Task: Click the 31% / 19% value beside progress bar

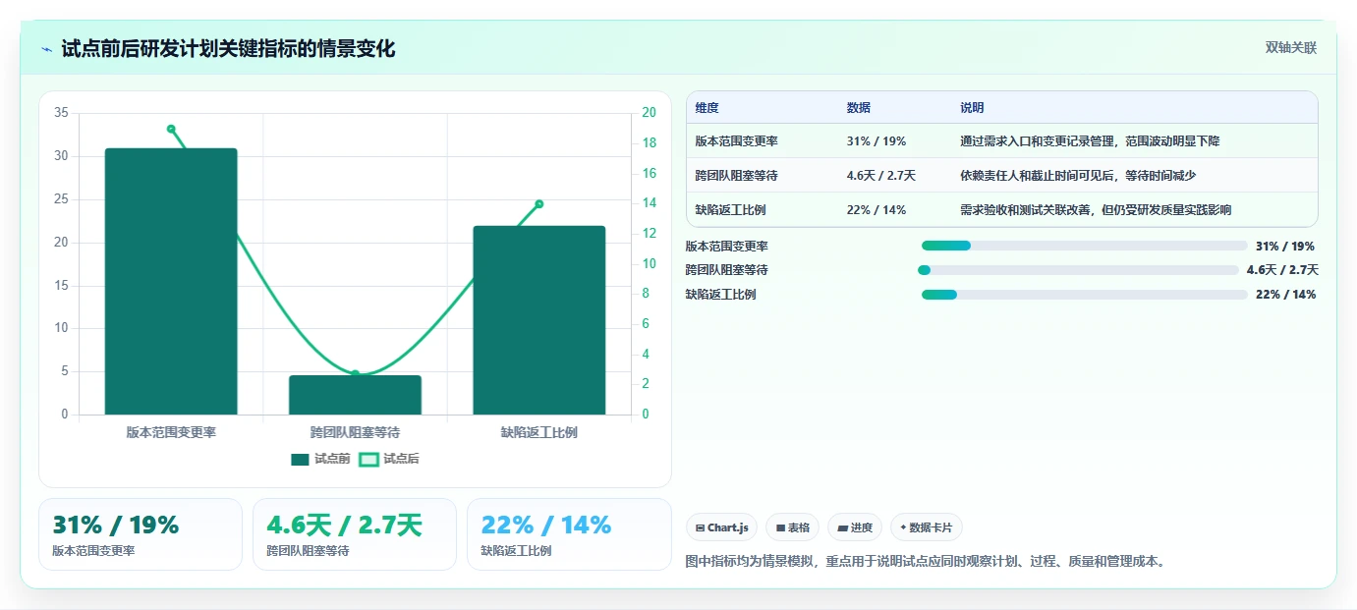Action: 1285,247
